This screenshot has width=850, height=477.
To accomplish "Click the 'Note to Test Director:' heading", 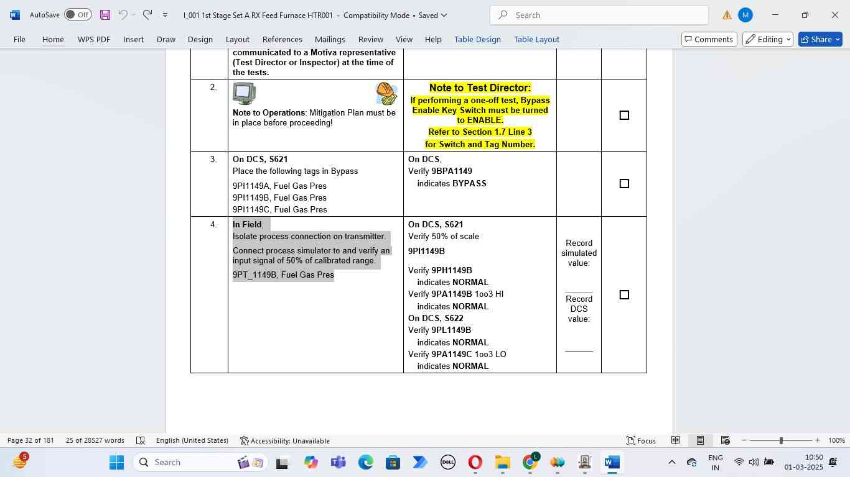I will 480,88.
